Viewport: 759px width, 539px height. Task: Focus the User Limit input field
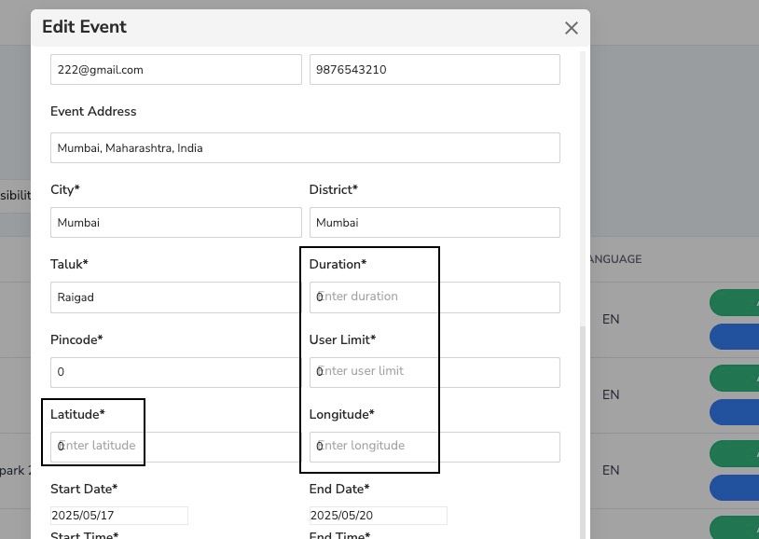[x=435, y=372]
